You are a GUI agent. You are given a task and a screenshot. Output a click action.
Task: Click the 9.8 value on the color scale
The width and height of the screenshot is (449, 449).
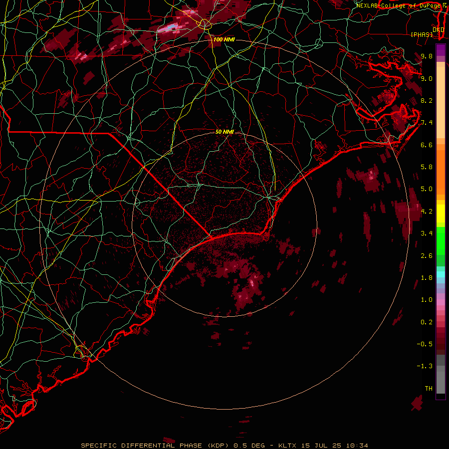(x=427, y=56)
